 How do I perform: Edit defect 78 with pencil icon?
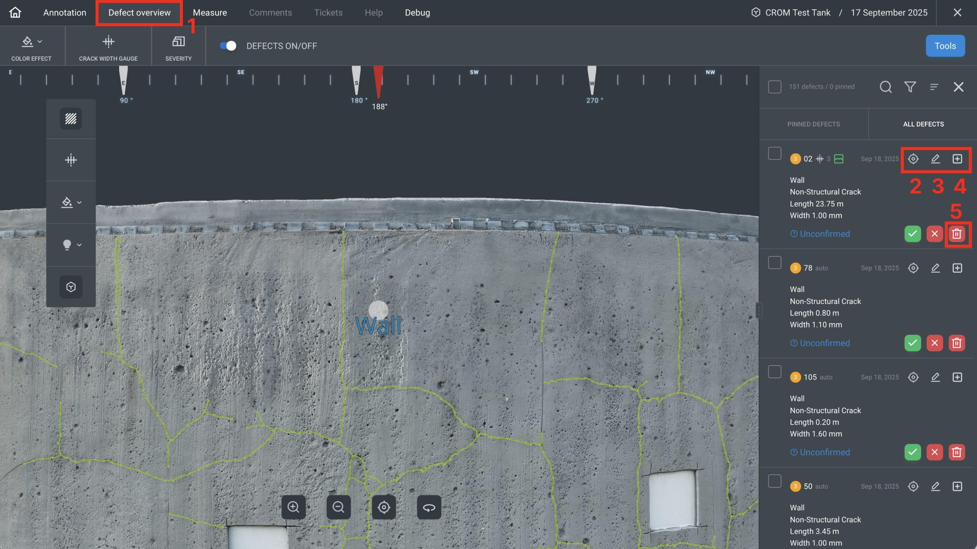[x=935, y=268]
